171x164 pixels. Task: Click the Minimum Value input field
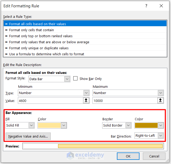50,100
